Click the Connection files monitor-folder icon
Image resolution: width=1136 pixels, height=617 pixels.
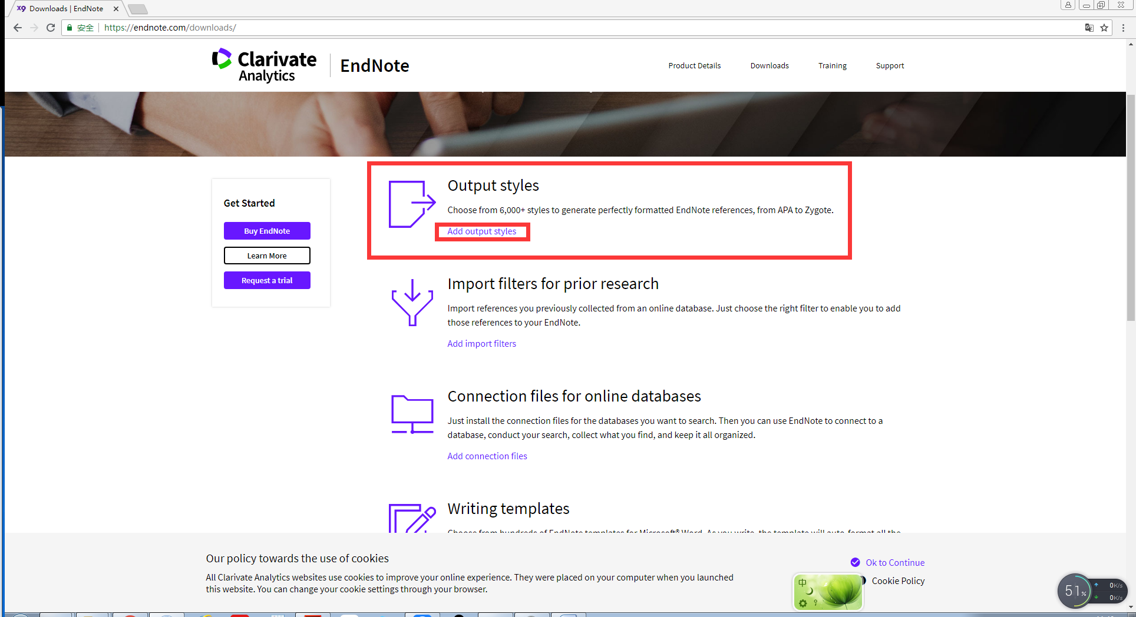(412, 414)
